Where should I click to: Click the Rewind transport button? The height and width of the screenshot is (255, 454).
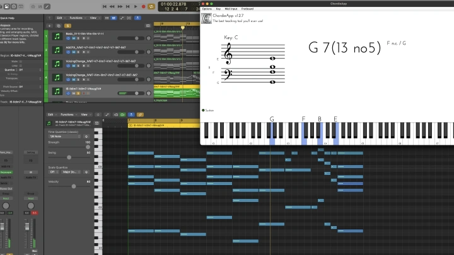tap(112, 6)
